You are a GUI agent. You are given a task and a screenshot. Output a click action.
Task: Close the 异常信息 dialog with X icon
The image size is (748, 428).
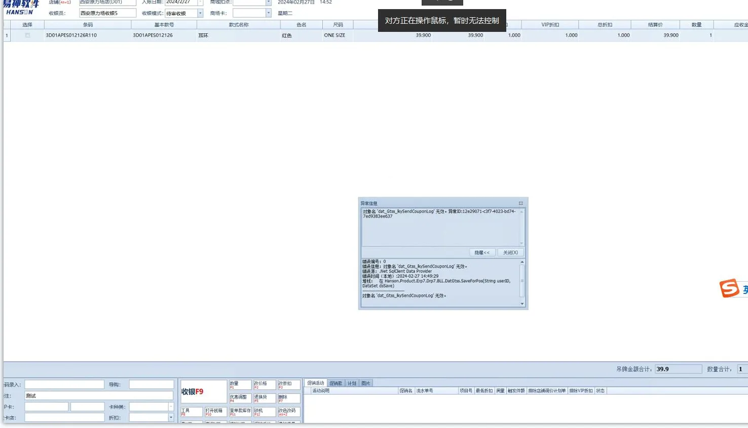pyautogui.click(x=520, y=203)
